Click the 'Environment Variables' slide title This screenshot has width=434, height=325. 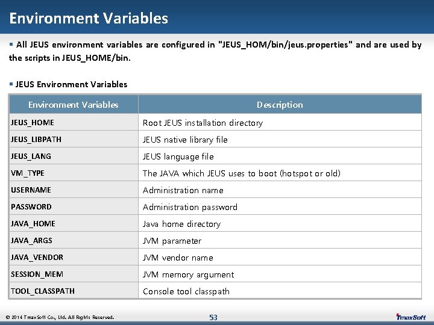pos(89,18)
